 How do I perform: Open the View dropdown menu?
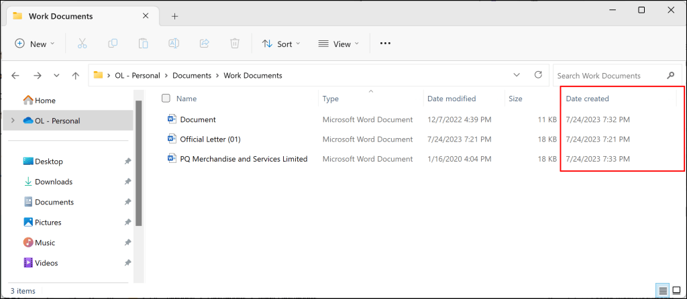click(x=339, y=44)
